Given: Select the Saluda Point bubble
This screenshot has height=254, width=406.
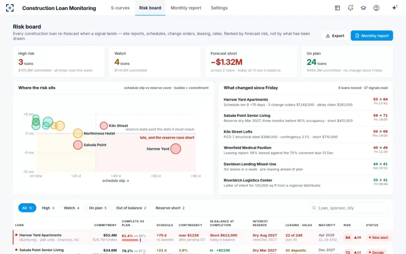Looking at the screenshot, I should click(x=78, y=145).
